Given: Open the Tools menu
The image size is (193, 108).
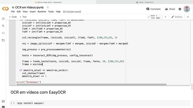Looking at the screenshot, I should pyautogui.click(x=51, y=12).
